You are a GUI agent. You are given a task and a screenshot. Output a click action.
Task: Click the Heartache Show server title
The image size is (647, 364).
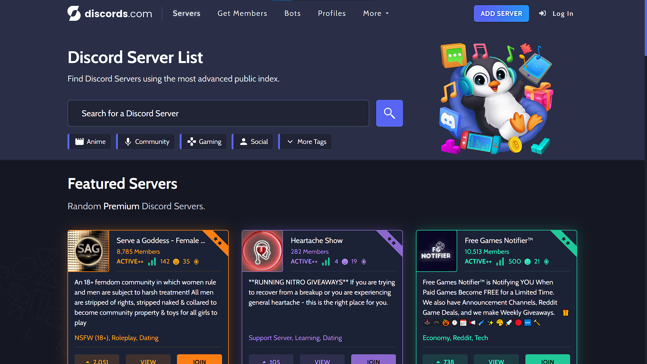pyautogui.click(x=316, y=241)
